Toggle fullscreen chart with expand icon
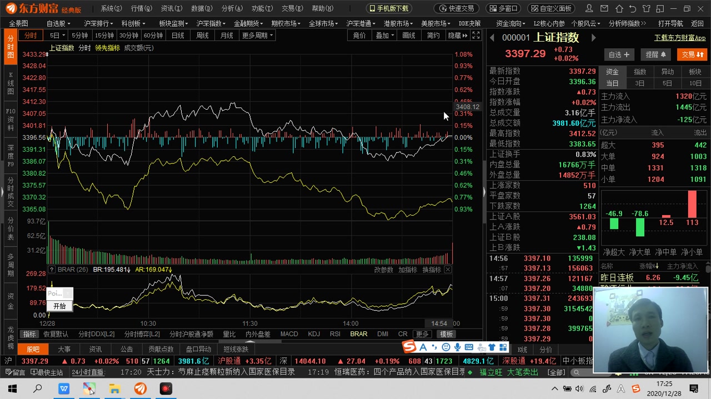 point(476,35)
